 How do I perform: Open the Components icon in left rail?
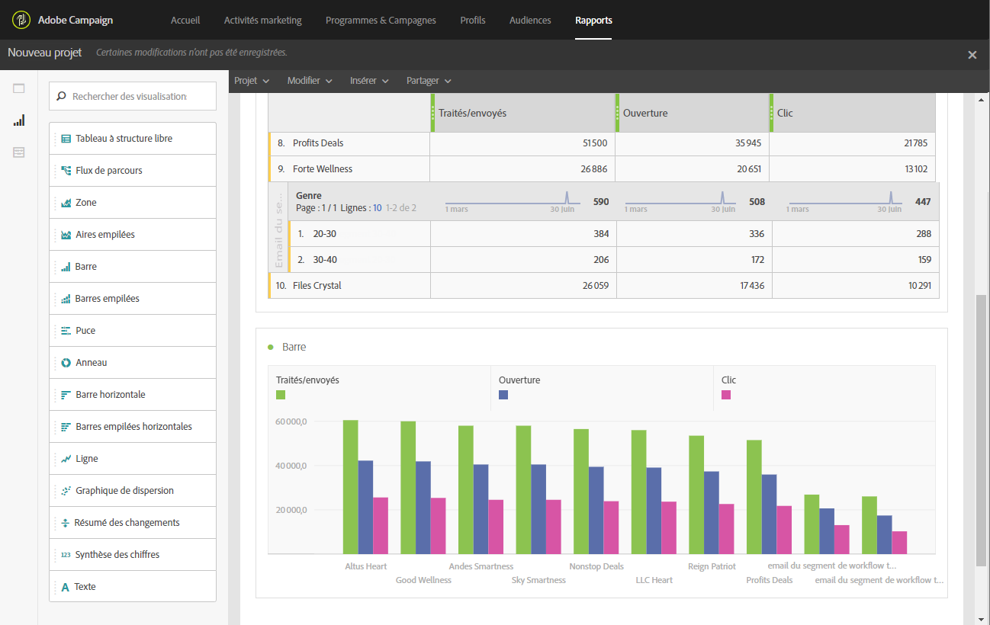pyautogui.click(x=19, y=152)
